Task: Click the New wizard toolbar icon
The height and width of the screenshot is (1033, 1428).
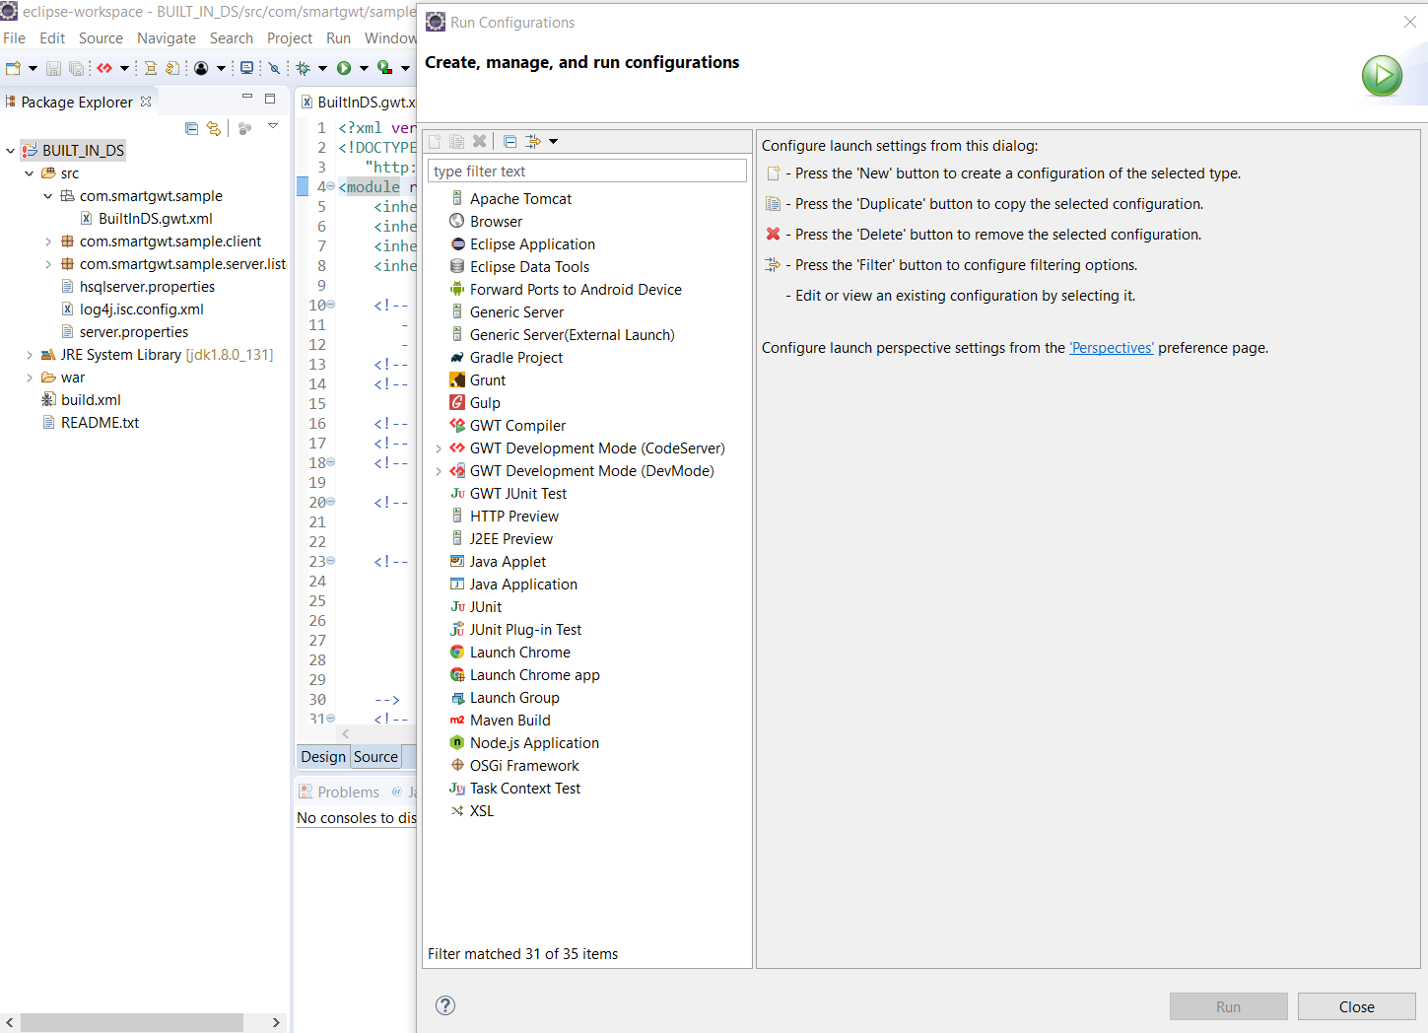Action: 13,68
